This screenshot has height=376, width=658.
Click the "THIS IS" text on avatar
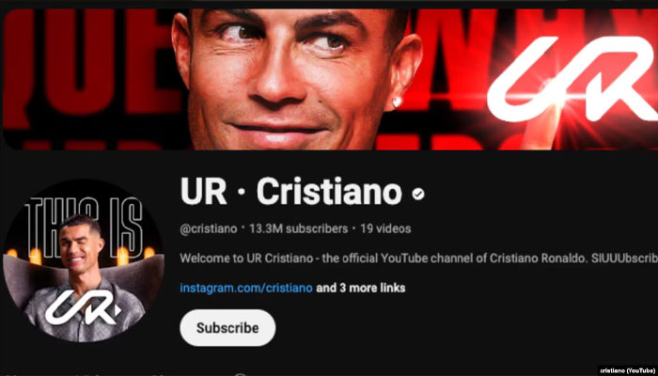[84, 227]
